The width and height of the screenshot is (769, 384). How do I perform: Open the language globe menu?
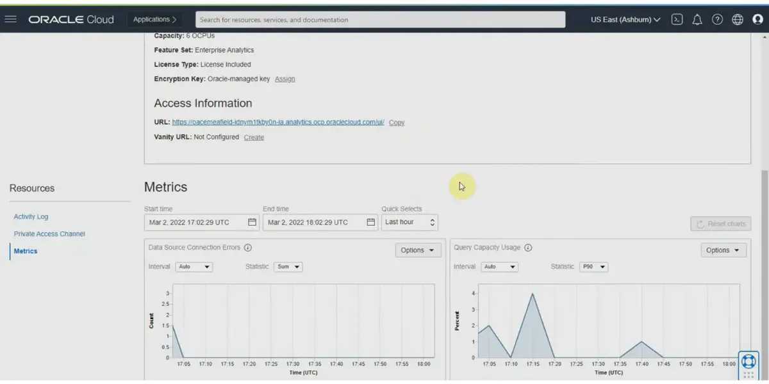(738, 19)
